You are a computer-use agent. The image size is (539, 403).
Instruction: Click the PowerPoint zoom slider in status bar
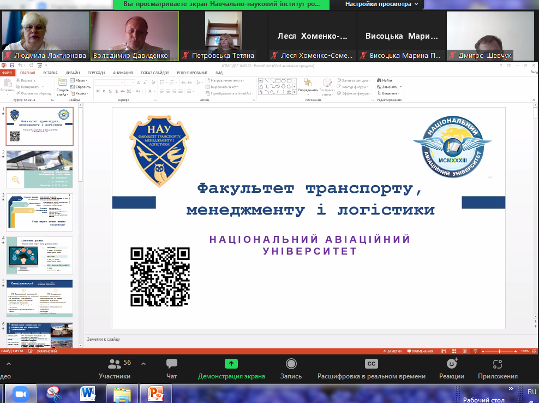500,351
